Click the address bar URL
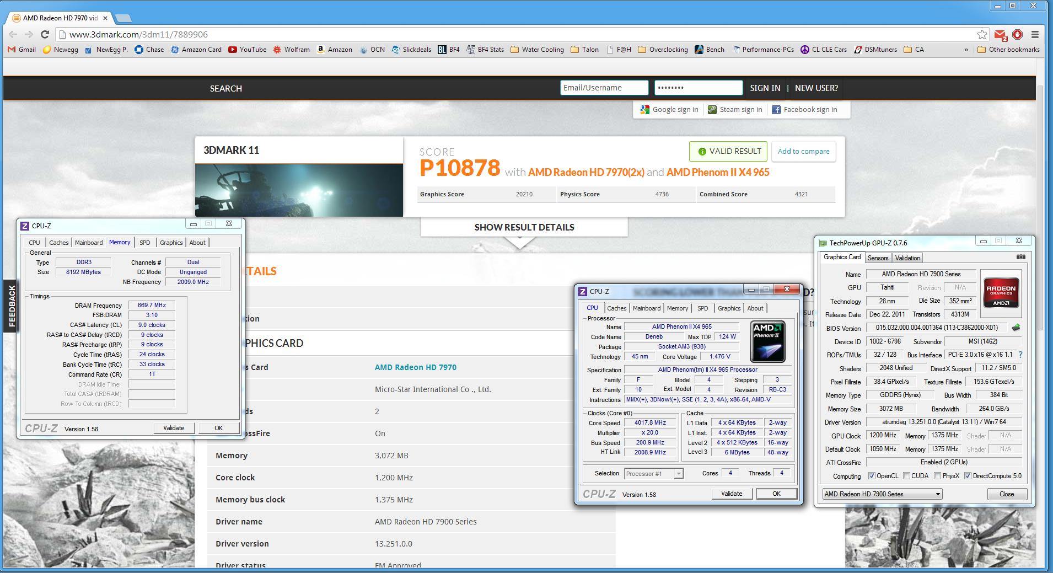This screenshot has width=1053, height=573. coord(138,34)
